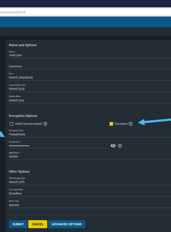Open Encryption Type dropdown showing Passphrase

pyautogui.click(x=90, y=134)
